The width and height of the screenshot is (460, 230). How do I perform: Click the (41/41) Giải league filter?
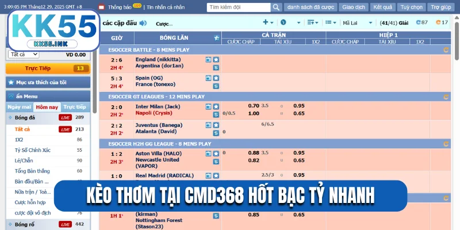394,23
